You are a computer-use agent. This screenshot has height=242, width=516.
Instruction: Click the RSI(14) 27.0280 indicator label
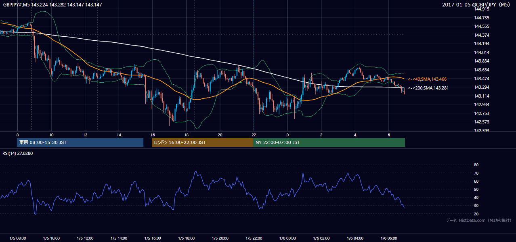coord(19,153)
